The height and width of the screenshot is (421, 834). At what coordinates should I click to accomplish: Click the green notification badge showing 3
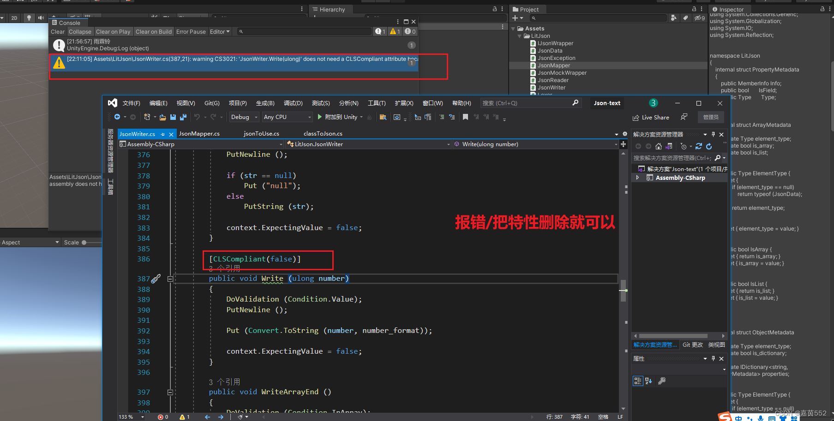(653, 103)
